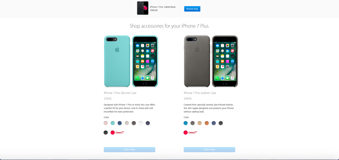Open the iPhone 7 Plus Leather Case title link

coord(200,93)
